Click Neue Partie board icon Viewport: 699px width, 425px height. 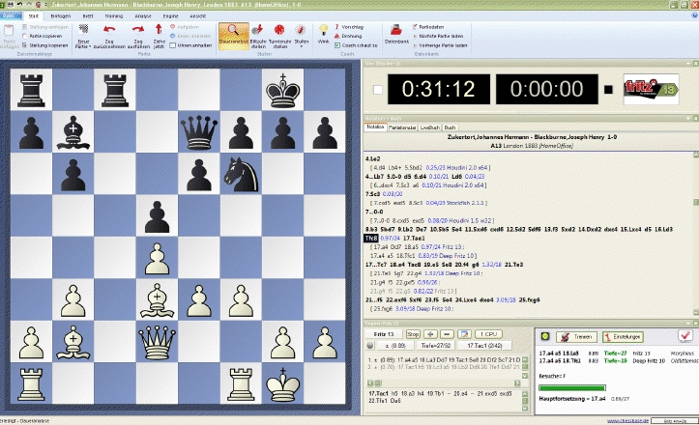click(x=83, y=30)
